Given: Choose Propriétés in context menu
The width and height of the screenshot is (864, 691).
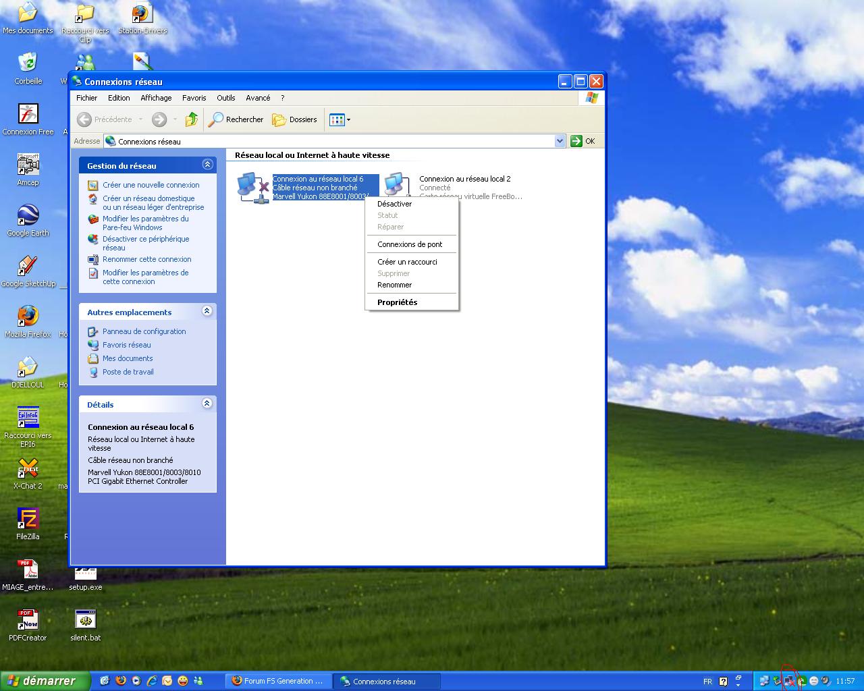Looking at the screenshot, I should 397,302.
